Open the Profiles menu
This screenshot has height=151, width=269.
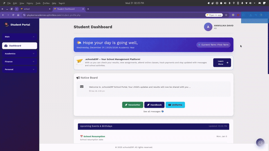coord(46,3)
